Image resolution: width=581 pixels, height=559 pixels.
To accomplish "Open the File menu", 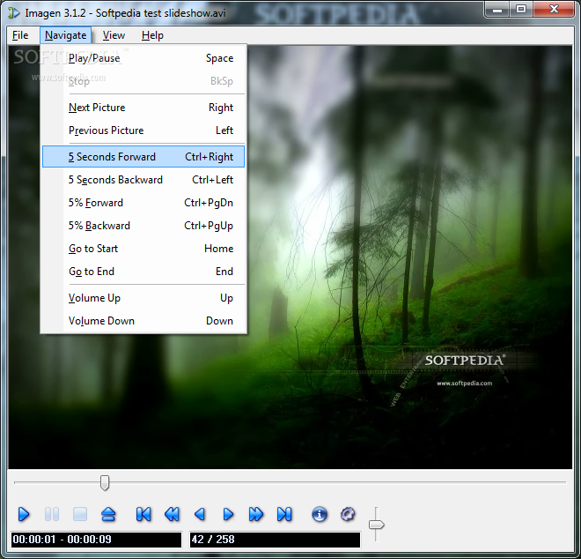I will click(20, 35).
